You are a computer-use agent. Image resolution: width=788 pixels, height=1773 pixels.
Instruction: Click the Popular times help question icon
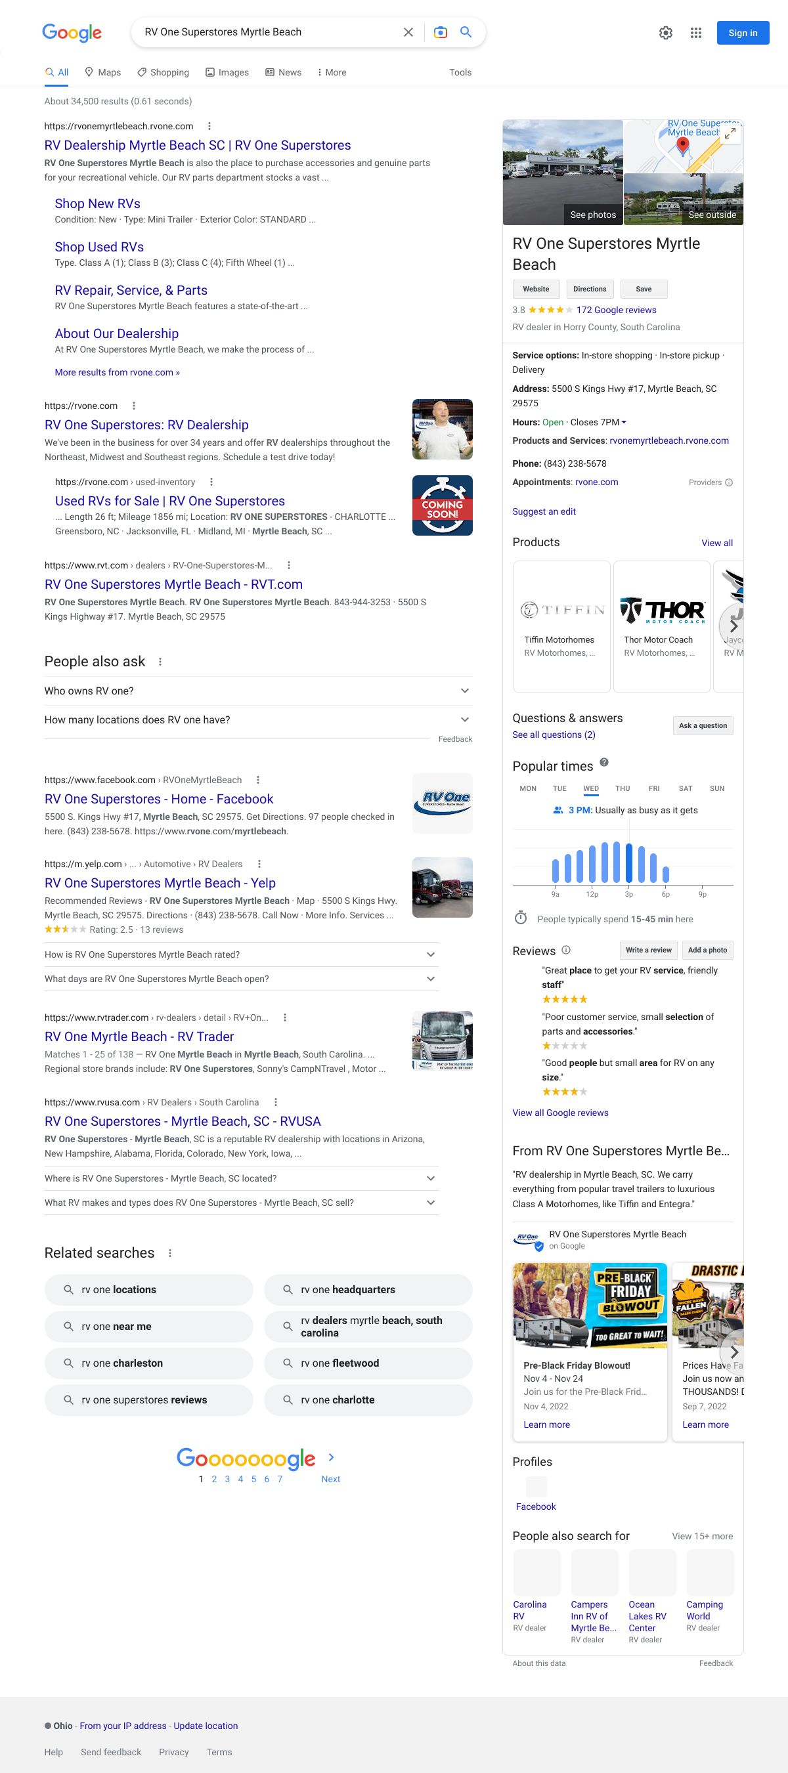point(604,763)
